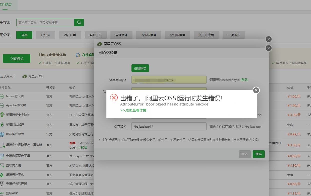
Task: Click the 保存 button
Action: tap(259, 154)
